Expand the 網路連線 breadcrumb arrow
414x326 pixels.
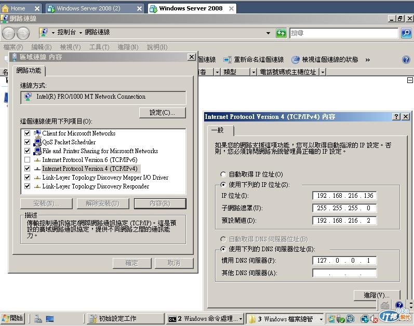[x=81, y=33]
